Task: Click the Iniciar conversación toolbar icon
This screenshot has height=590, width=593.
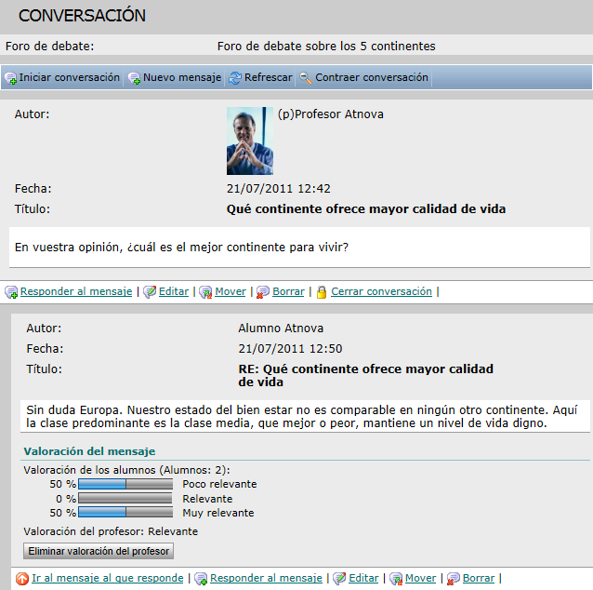Action: [10, 78]
